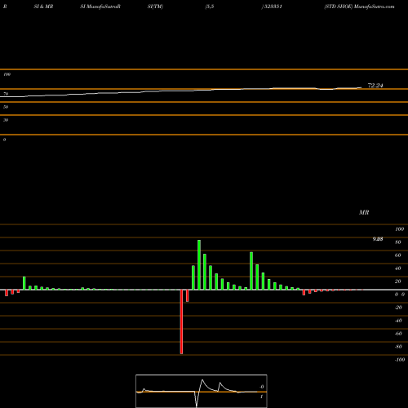Click the long red MR histogram bar
Image resolution: width=408 pixels, height=408 pixels.
[x=181, y=322]
